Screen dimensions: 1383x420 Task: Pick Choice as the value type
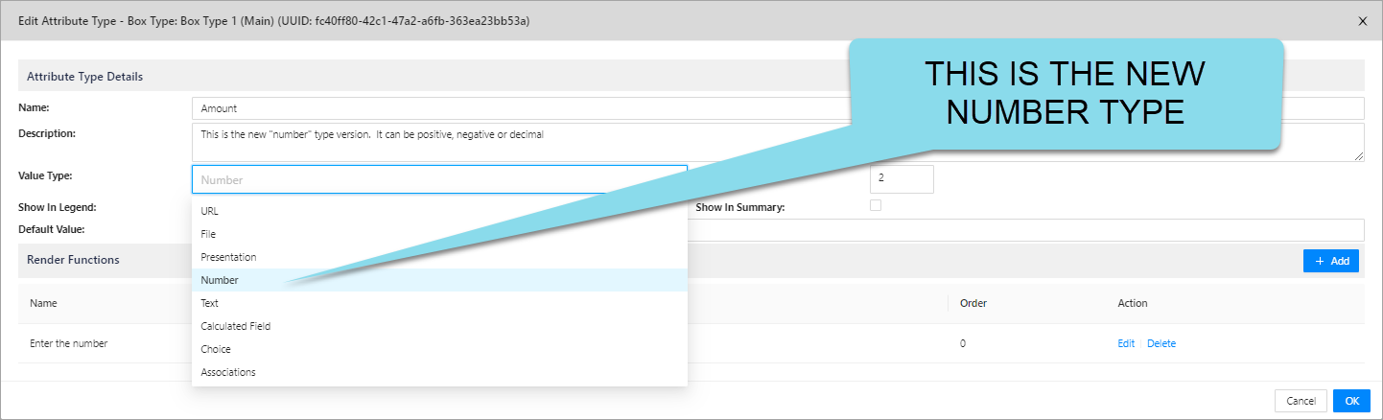coord(216,349)
